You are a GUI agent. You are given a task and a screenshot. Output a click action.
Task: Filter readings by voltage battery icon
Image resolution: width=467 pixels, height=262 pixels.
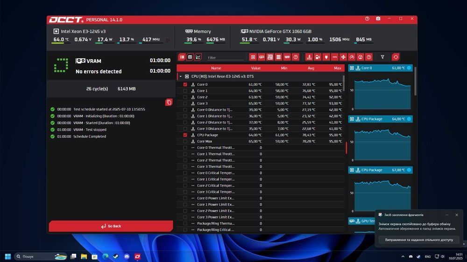point(318,57)
